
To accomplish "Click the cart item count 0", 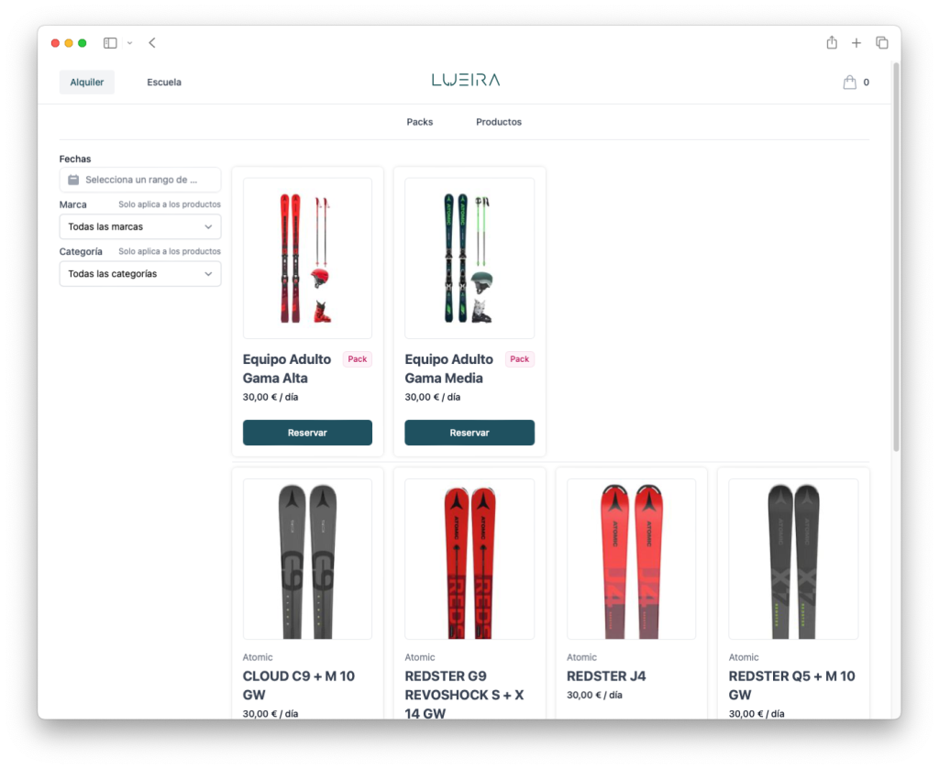I will point(866,82).
